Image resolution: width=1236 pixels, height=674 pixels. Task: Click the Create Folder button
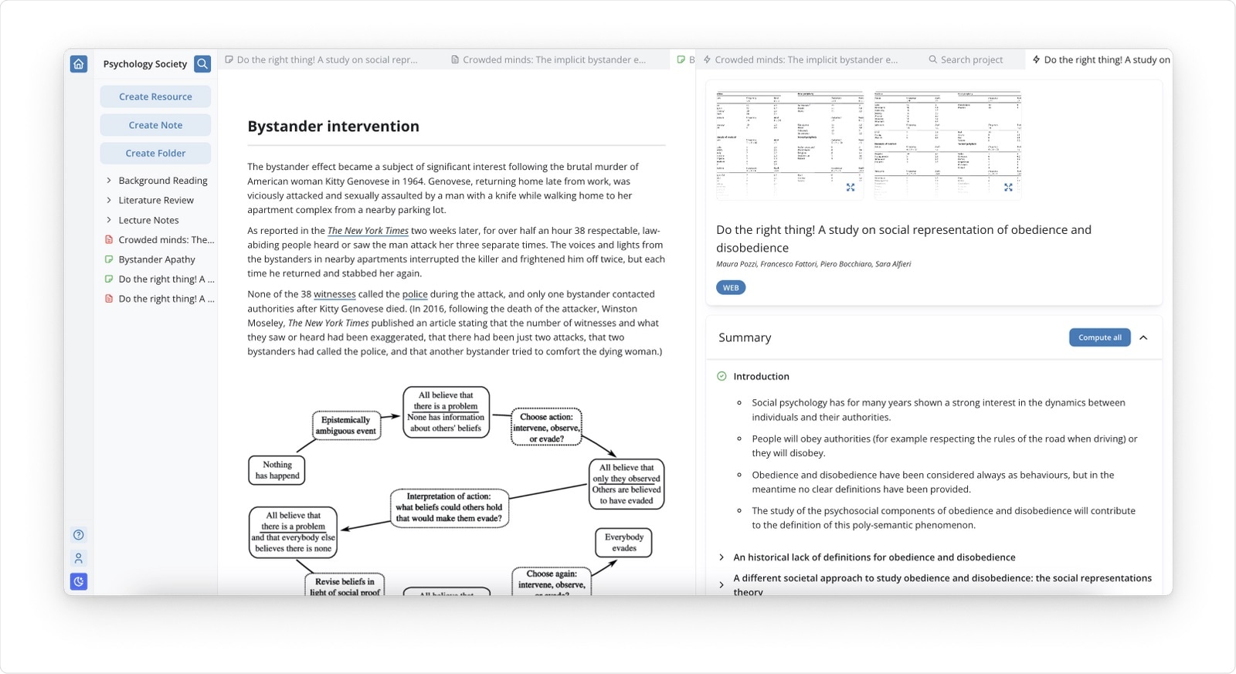155,154
